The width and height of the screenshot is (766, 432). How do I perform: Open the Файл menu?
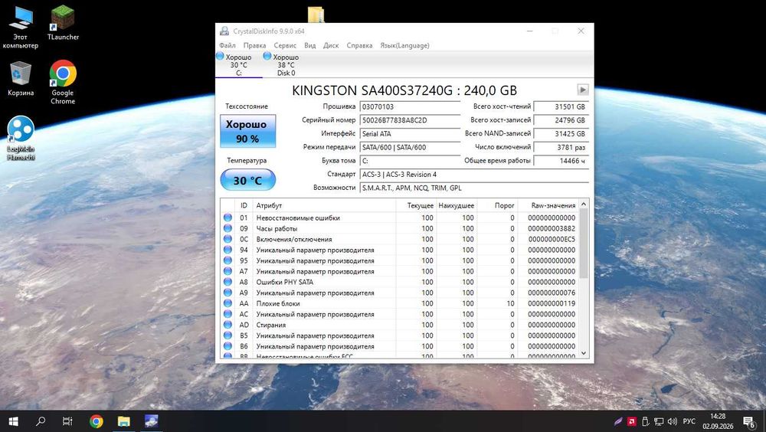228,45
